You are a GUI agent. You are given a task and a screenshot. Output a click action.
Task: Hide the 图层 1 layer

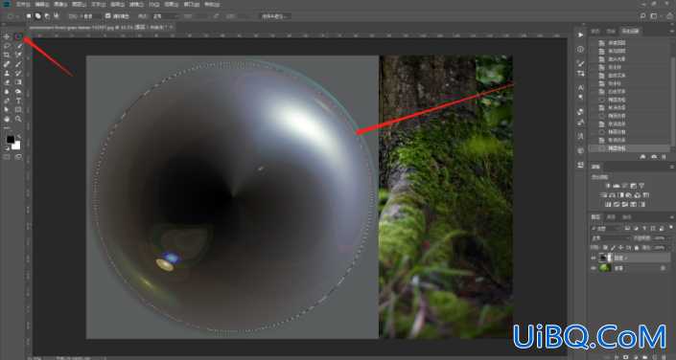pos(594,258)
